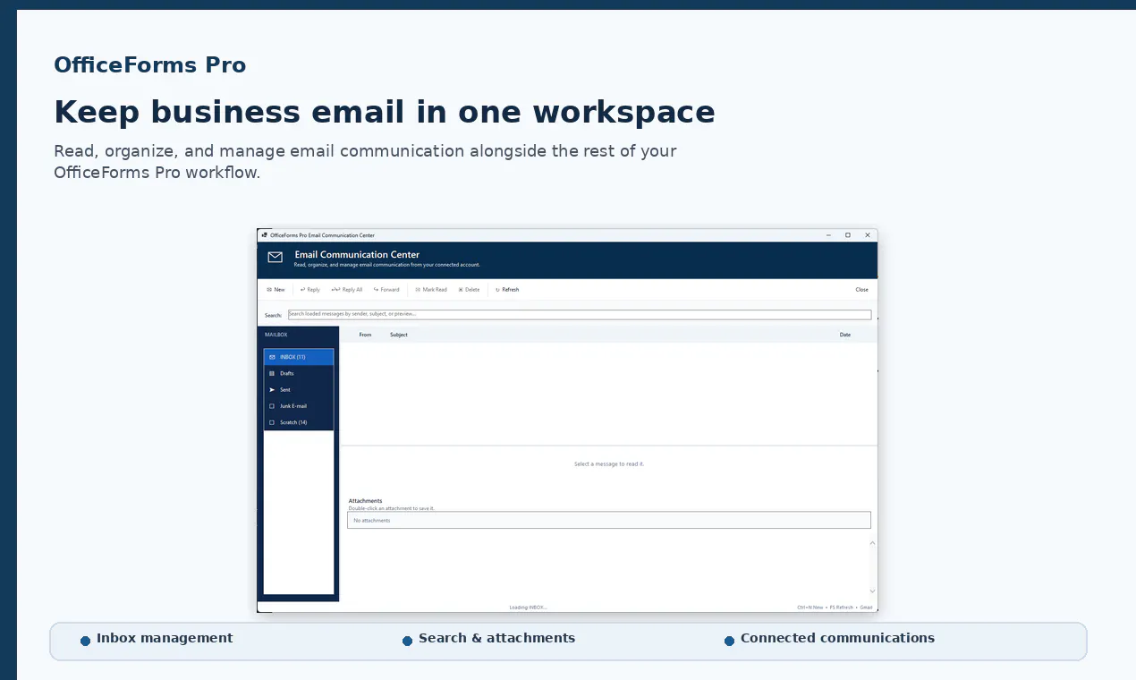Click the 'Connected communications' feature label
This screenshot has width=1136, height=680.
[837, 638]
